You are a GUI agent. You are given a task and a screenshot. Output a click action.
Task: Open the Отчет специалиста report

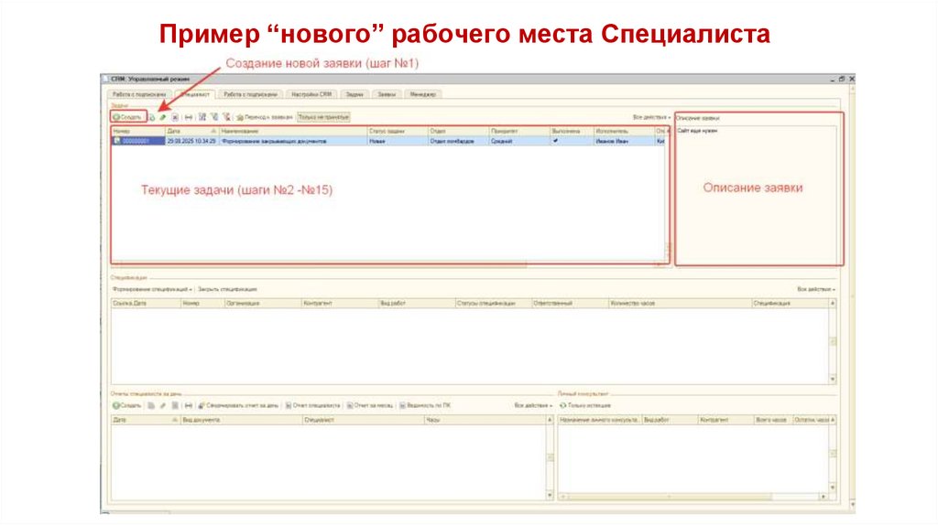click(x=313, y=405)
